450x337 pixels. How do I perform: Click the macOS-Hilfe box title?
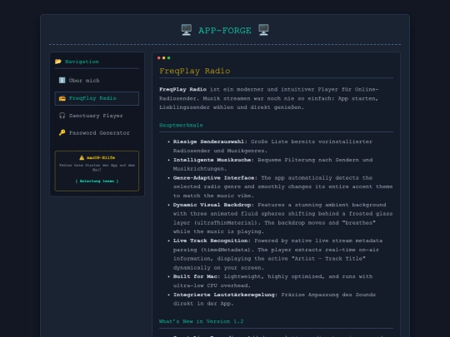pos(101,157)
